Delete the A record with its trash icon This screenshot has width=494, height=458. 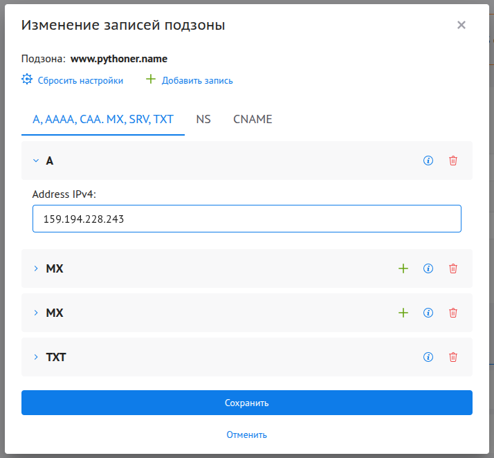coord(452,161)
